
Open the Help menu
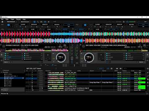click(24, 19)
